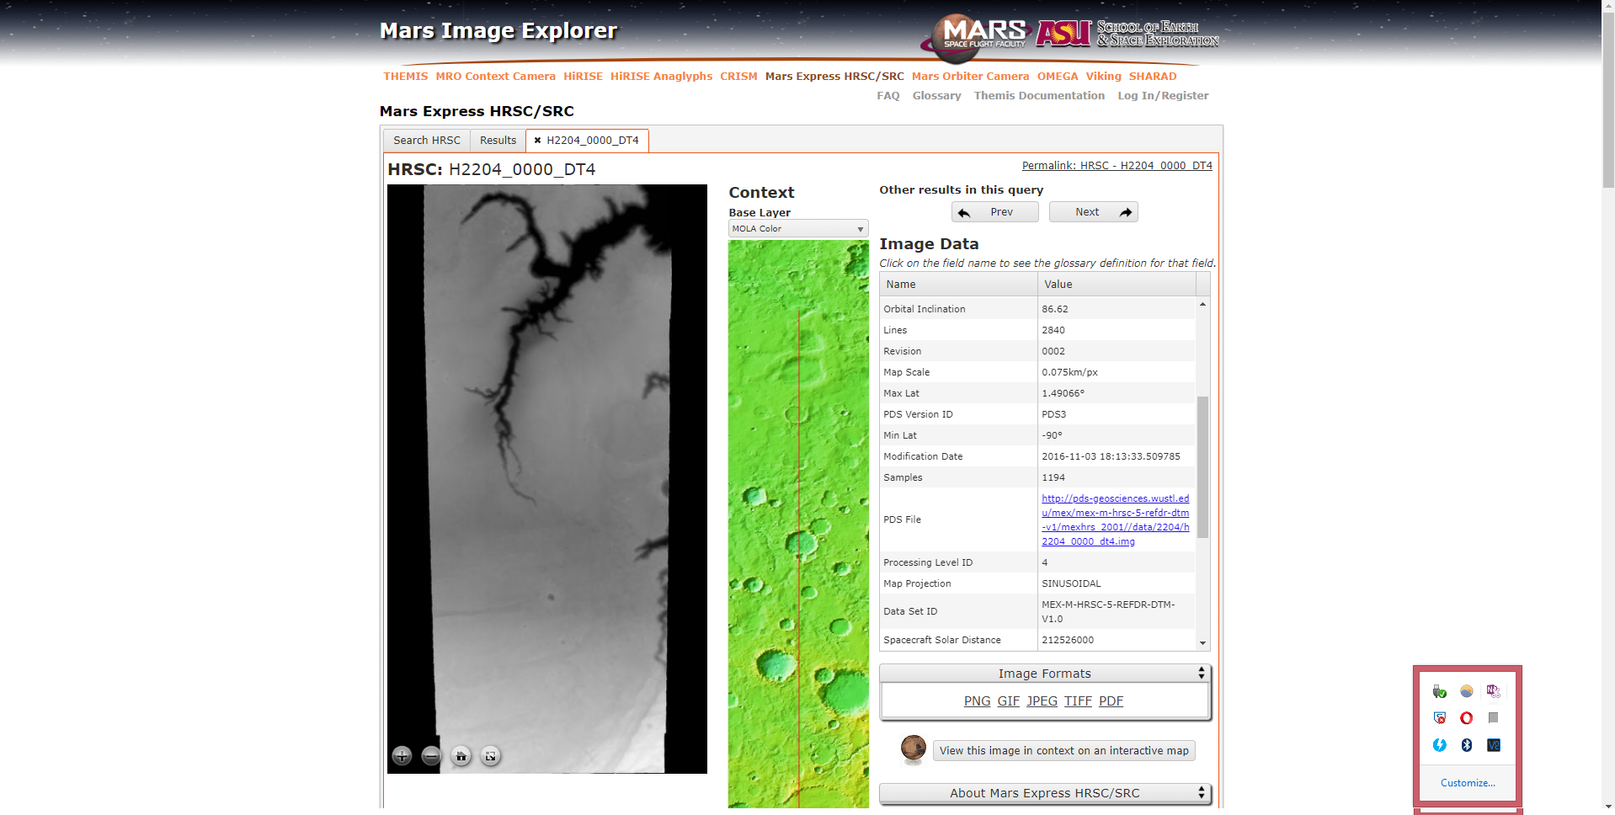
Task: Open the Bluetooth tray icon
Action: (1467, 745)
